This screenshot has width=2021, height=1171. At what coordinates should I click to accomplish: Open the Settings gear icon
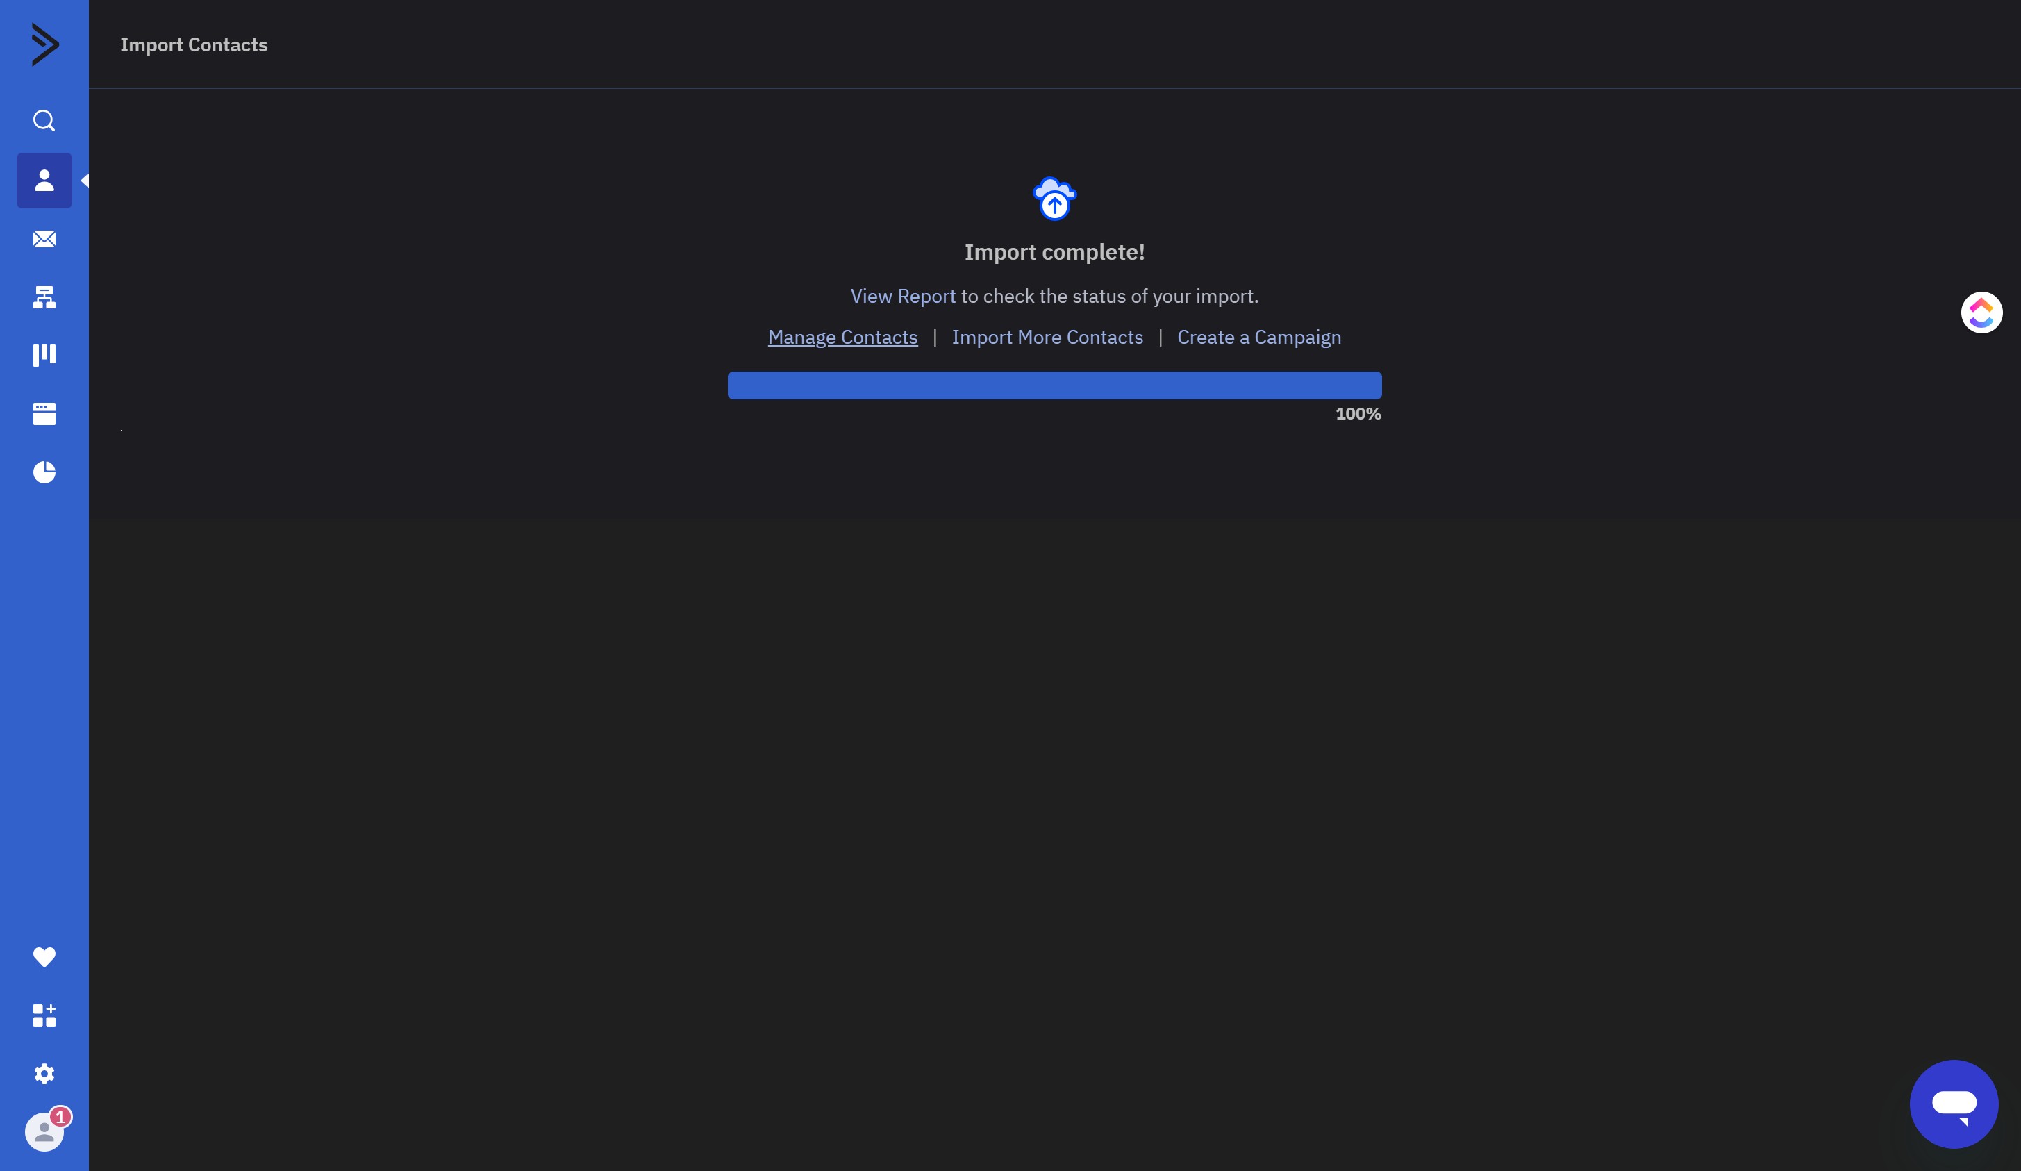[44, 1074]
